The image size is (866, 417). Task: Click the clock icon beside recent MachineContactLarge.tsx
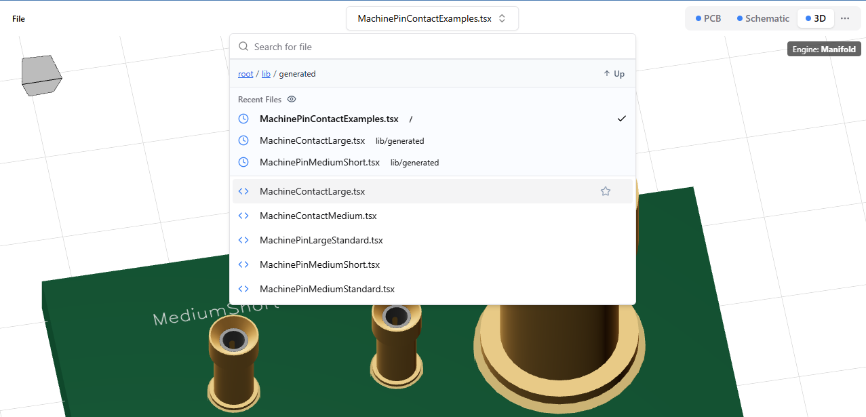point(244,140)
